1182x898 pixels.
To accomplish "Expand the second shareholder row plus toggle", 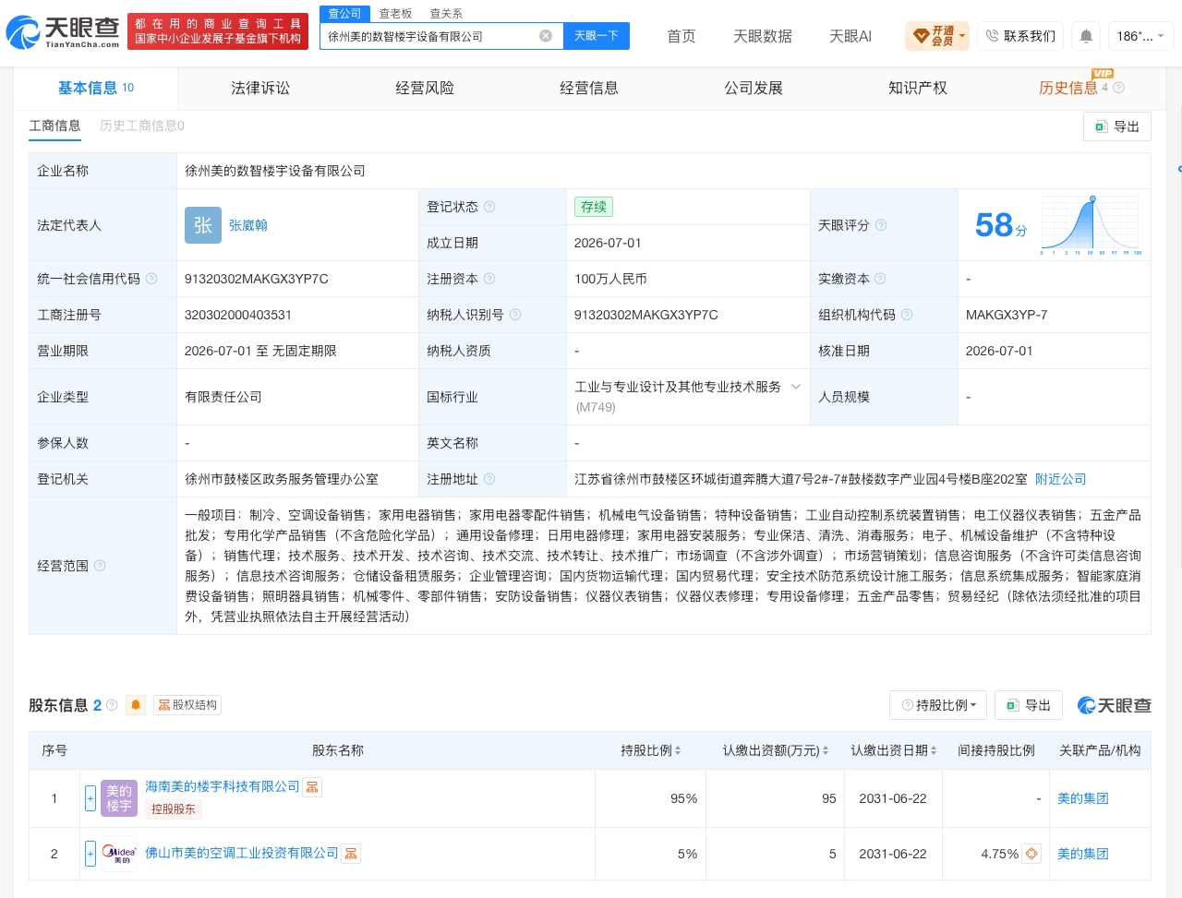I will tap(90, 854).
